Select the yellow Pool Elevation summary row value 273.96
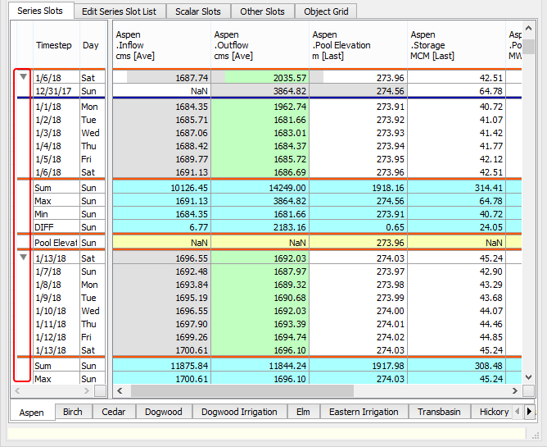 tap(359, 243)
